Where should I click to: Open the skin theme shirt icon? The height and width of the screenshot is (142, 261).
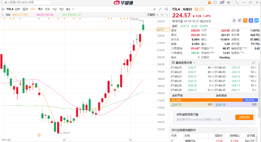[229, 2]
